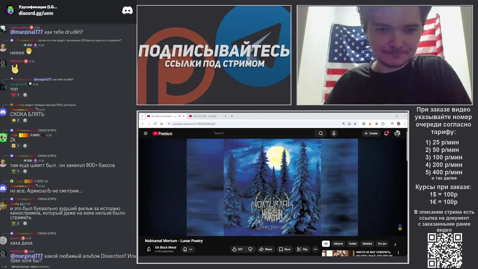Screen dimensions: 478x269
Task: Open the UA Black Metal channel avatar
Action: pos(149,249)
